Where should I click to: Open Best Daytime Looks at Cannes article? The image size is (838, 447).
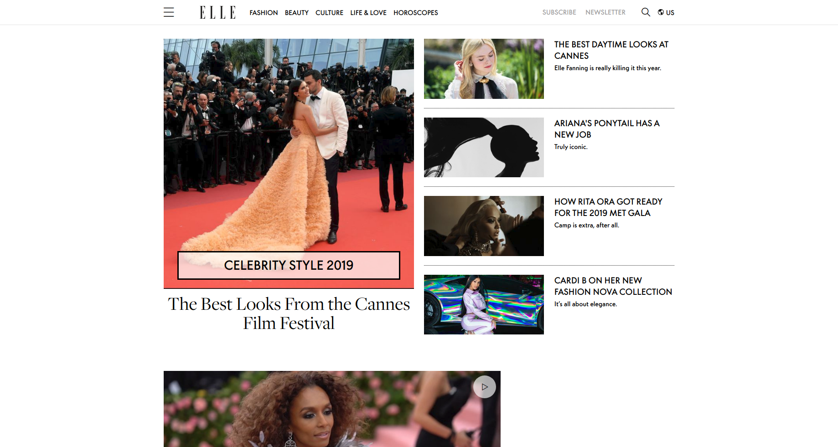tap(611, 50)
